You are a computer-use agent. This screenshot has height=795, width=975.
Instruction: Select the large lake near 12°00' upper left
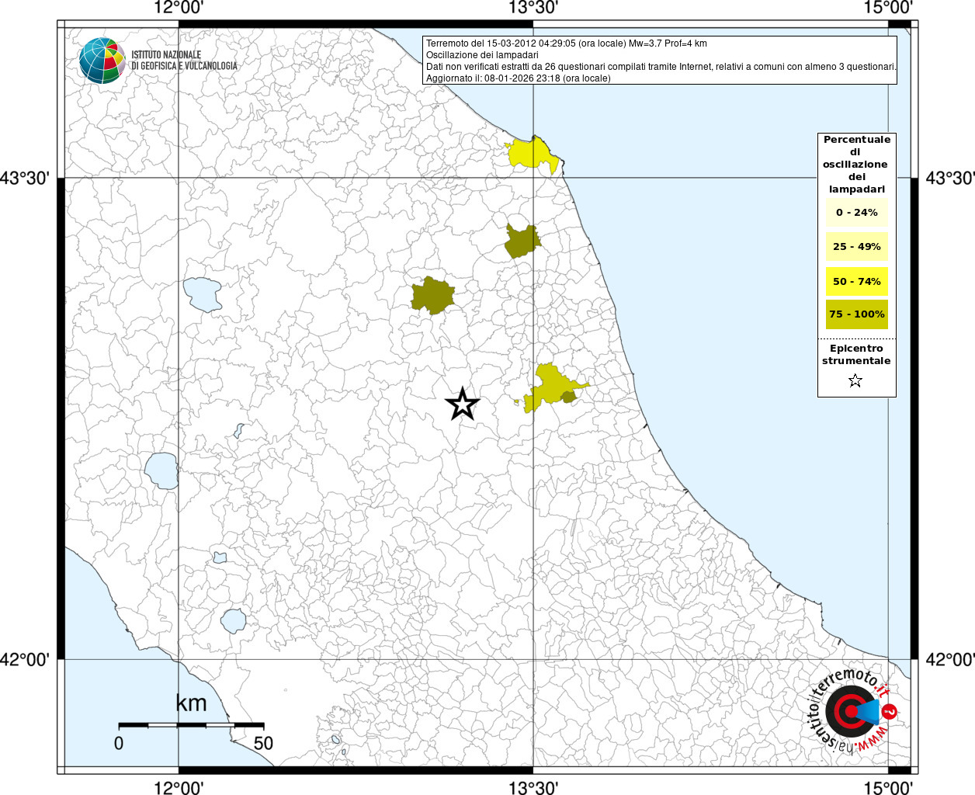point(203,294)
